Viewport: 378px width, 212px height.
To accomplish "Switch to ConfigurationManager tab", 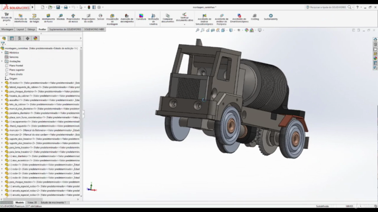I will coord(19,38).
